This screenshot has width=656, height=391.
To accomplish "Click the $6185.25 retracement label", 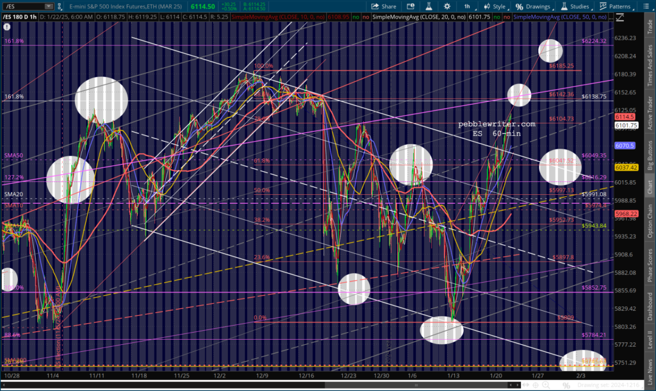I will [561, 66].
